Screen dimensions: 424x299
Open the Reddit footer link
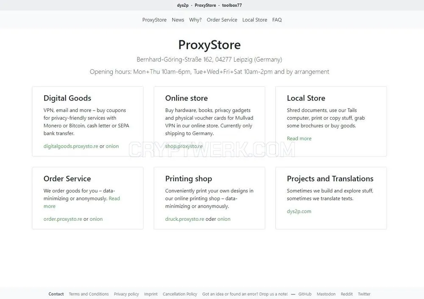click(x=347, y=294)
